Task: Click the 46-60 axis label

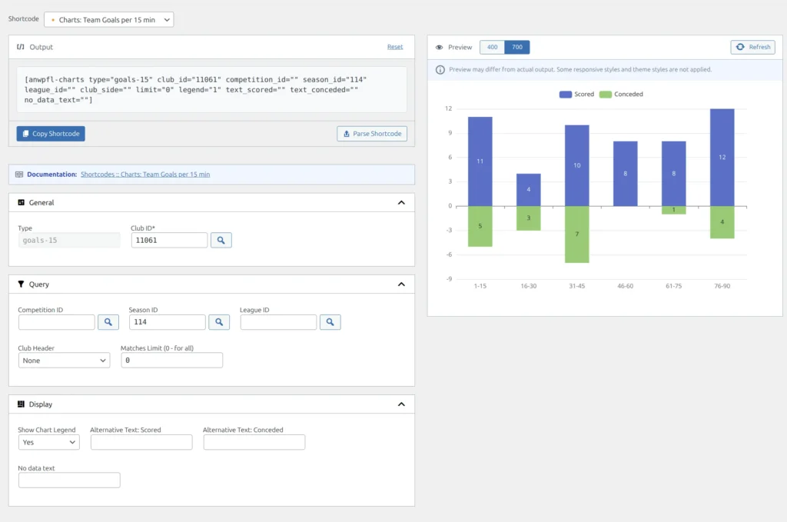Action: click(x=626, y=286)
